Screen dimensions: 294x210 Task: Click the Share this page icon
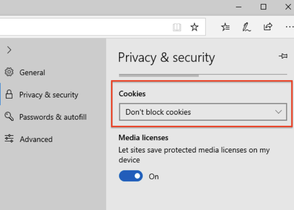tap(268, 27)
